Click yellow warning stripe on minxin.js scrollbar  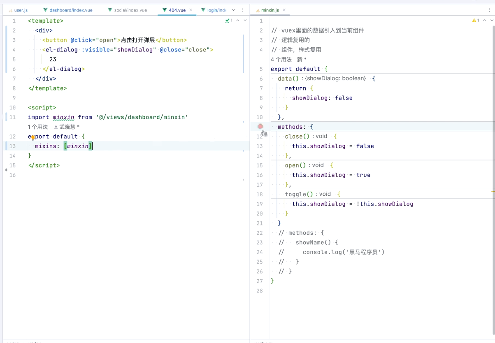[493, 192]
